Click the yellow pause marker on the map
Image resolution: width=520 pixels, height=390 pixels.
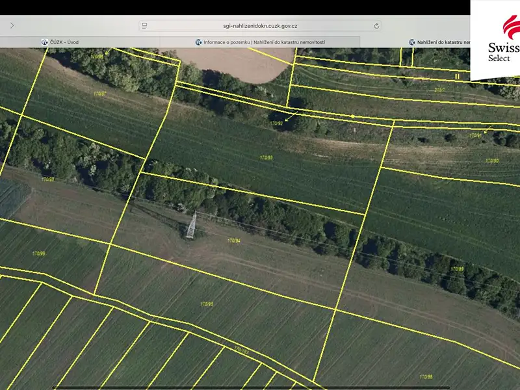(458, 76)
